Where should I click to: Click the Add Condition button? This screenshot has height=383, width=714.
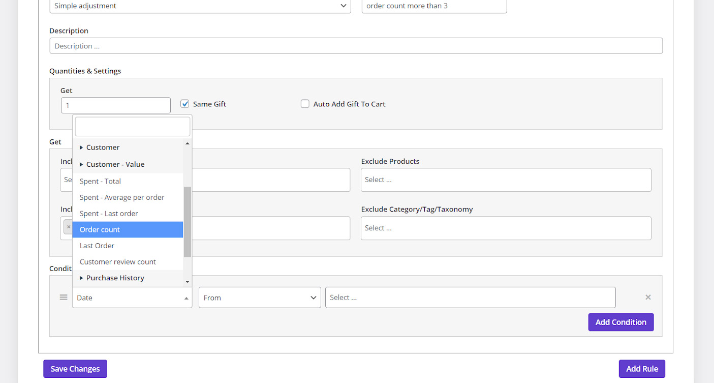[x=620, y=322]
